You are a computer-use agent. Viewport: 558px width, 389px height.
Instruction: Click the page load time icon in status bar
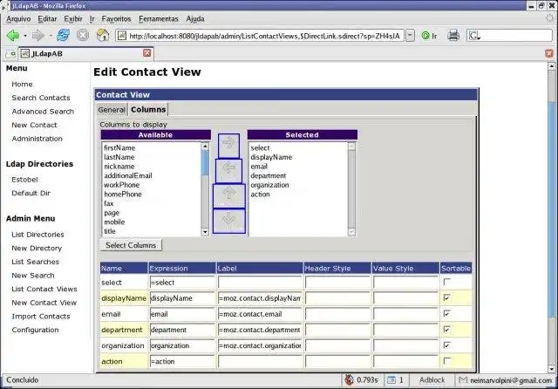tap(349, 380)
